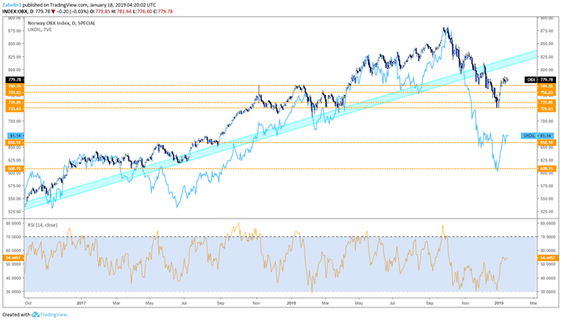Select the 2019 marker on time axis
The height and width of the screenshot is (321, 561).
[x=499, y=303]
